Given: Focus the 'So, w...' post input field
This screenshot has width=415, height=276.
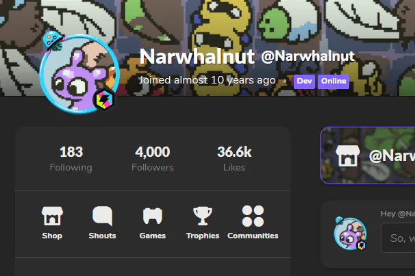Looking at the screenshot, I should (398, 238).
